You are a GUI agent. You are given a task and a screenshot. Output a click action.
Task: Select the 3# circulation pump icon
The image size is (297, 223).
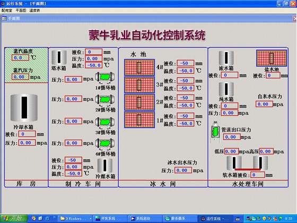105,122
